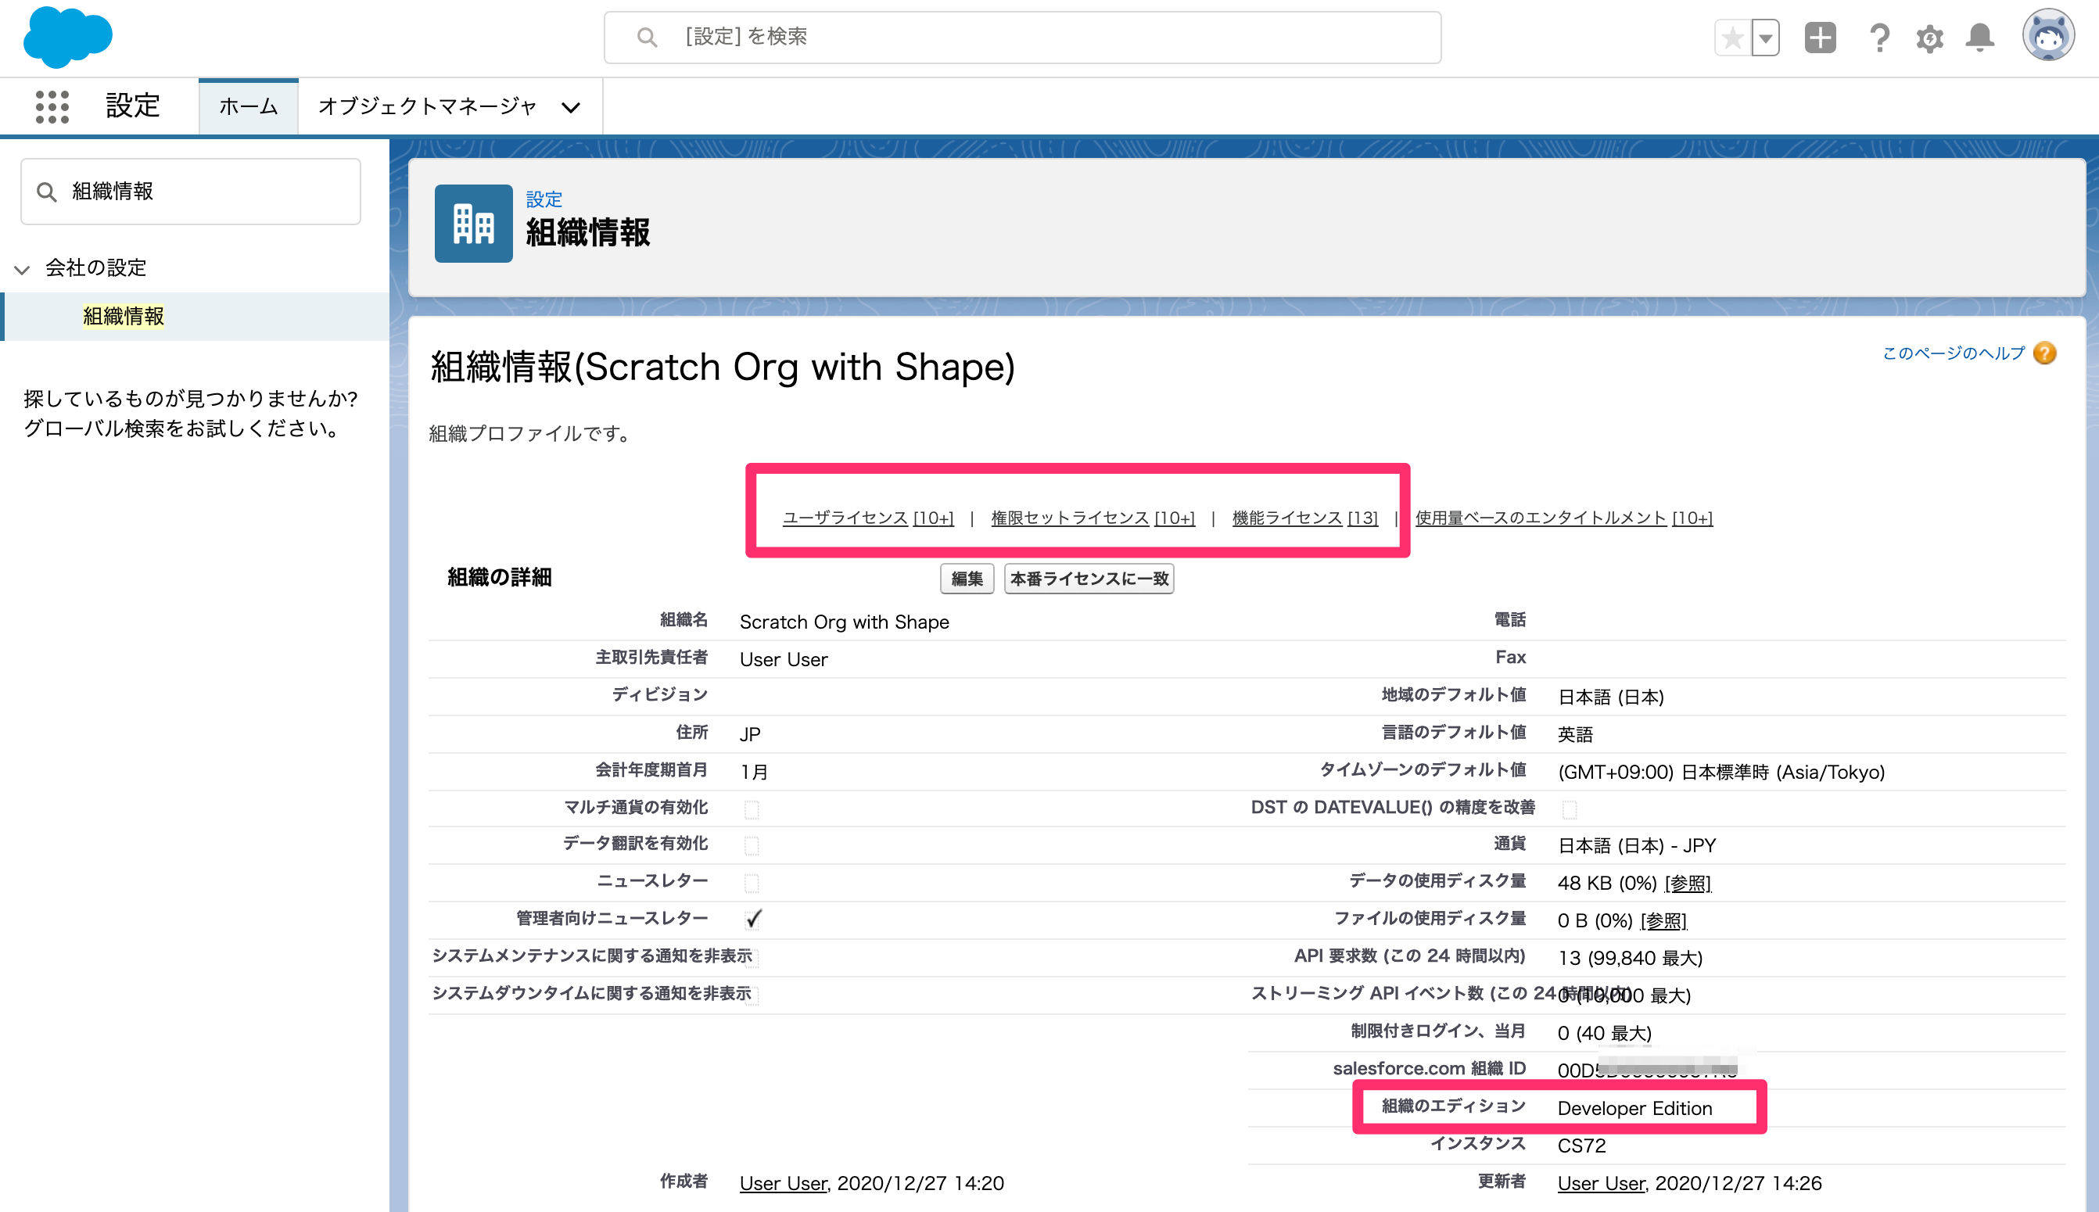Click the Salesforce cloud logo
The width and height of the screenshot is (2099, 1212).
coord(66,38)
